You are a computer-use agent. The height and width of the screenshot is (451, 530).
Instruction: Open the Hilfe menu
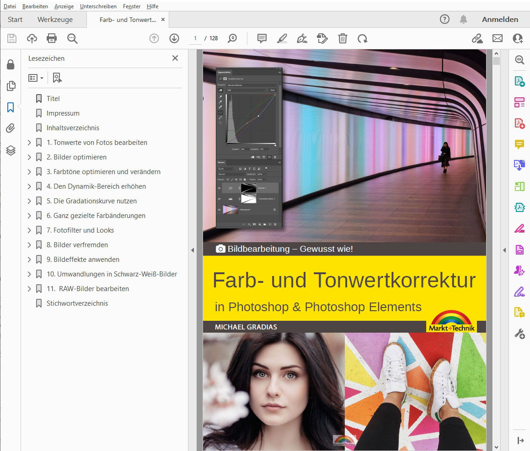pos(152,6)
